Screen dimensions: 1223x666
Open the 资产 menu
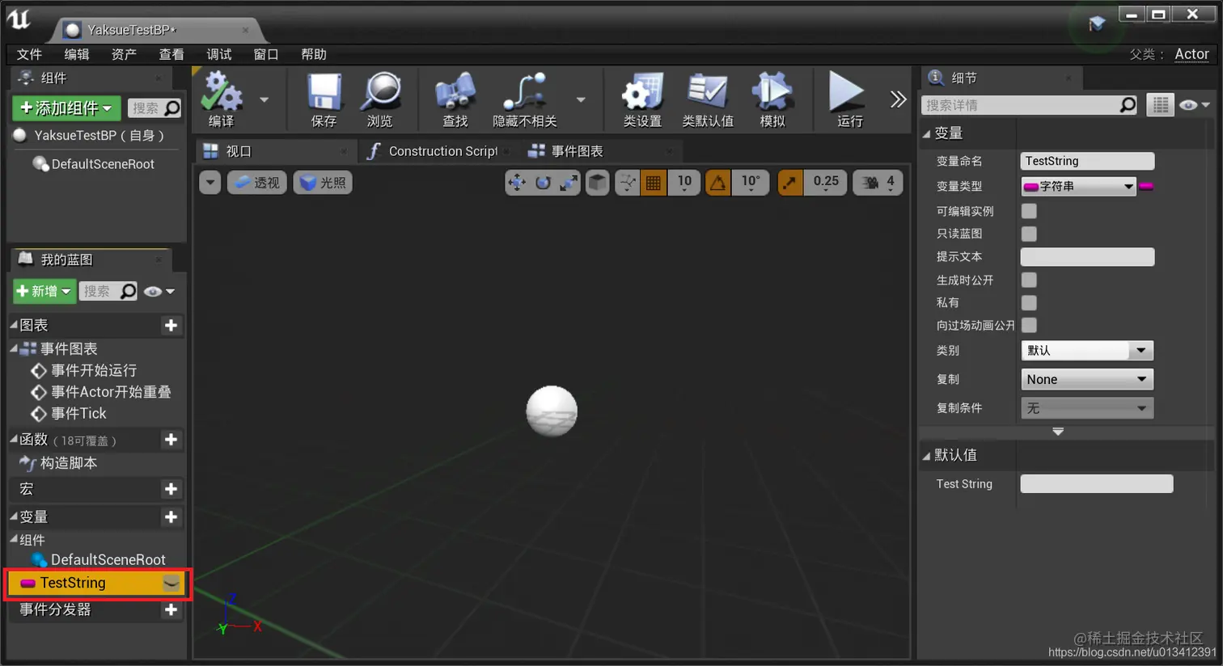(124, 54)
